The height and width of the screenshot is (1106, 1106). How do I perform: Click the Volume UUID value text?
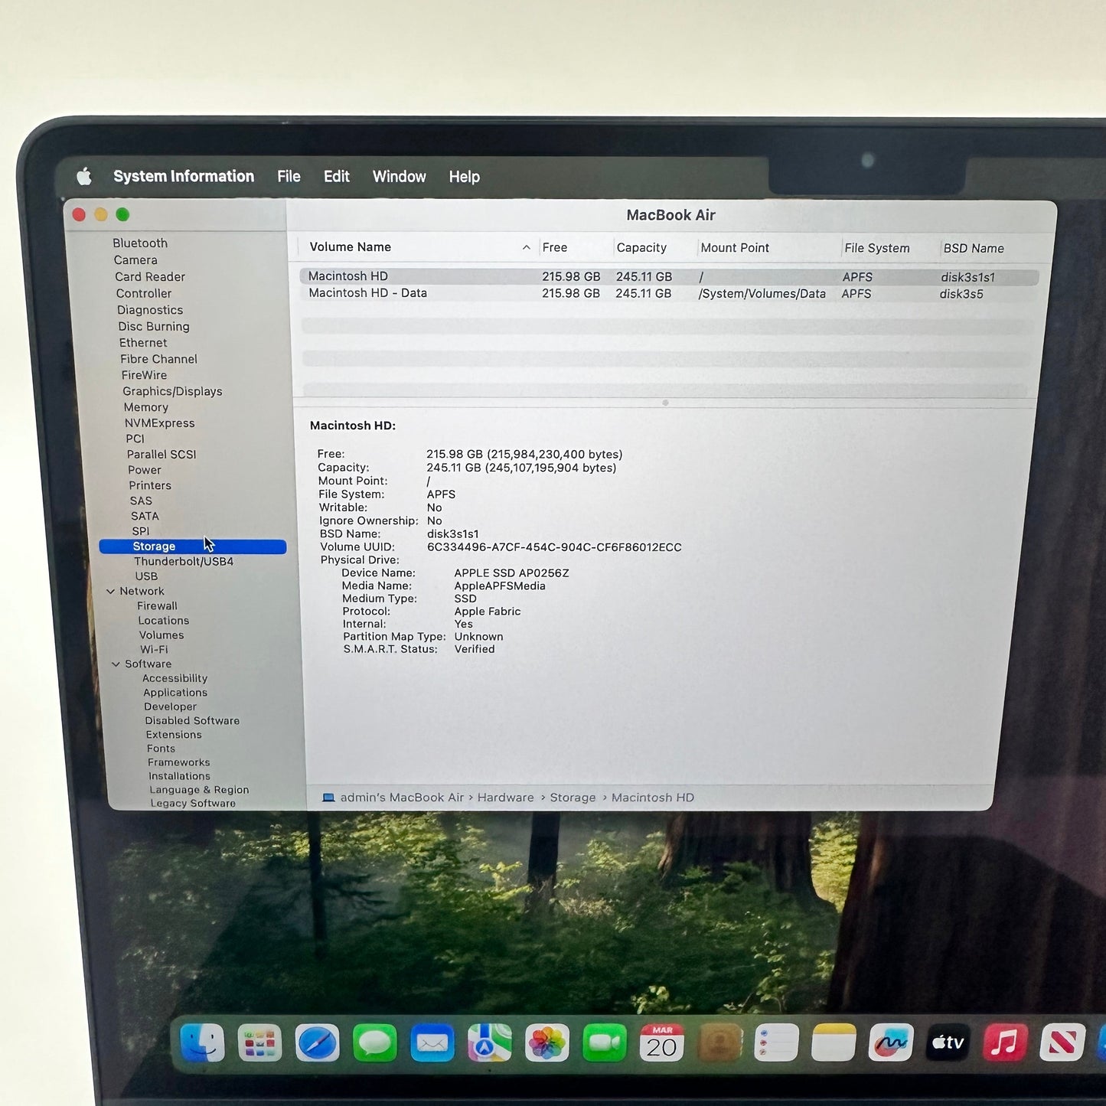(x=554, y=547)
